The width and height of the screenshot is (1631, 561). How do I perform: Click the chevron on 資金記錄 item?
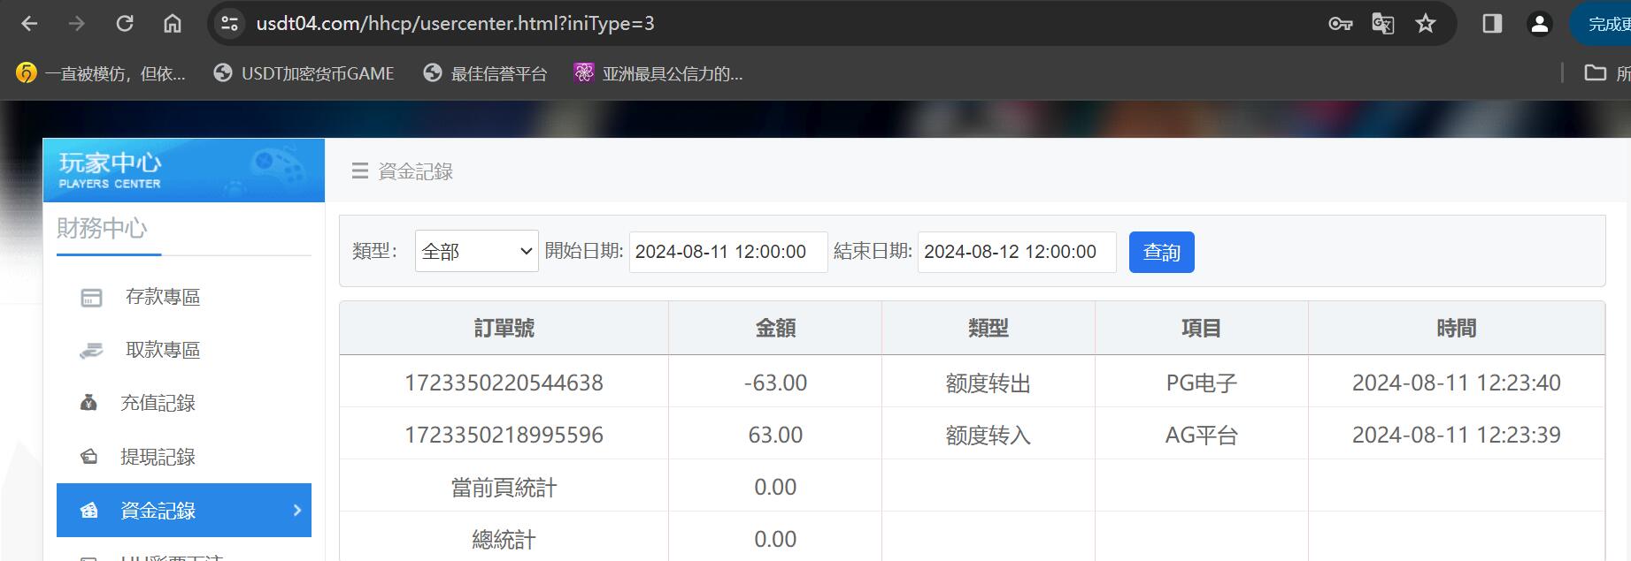pyautogui.click(x=296, y=510)
